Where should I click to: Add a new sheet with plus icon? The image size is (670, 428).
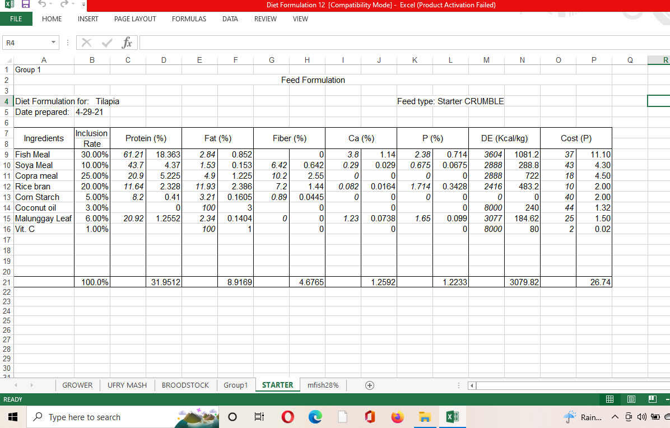[370, 385]
